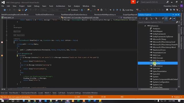Open the Architecture menu
The height and width of the screenshot is (103, 184).
60,6
